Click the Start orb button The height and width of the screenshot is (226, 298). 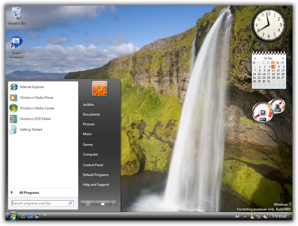pyautogui.click(x=13, y=216)
